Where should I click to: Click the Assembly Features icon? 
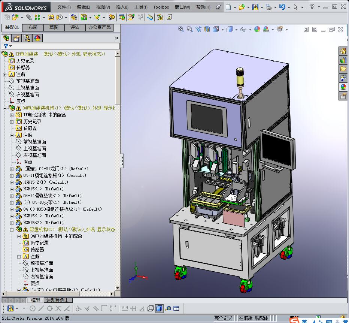[x=84, y=17]
